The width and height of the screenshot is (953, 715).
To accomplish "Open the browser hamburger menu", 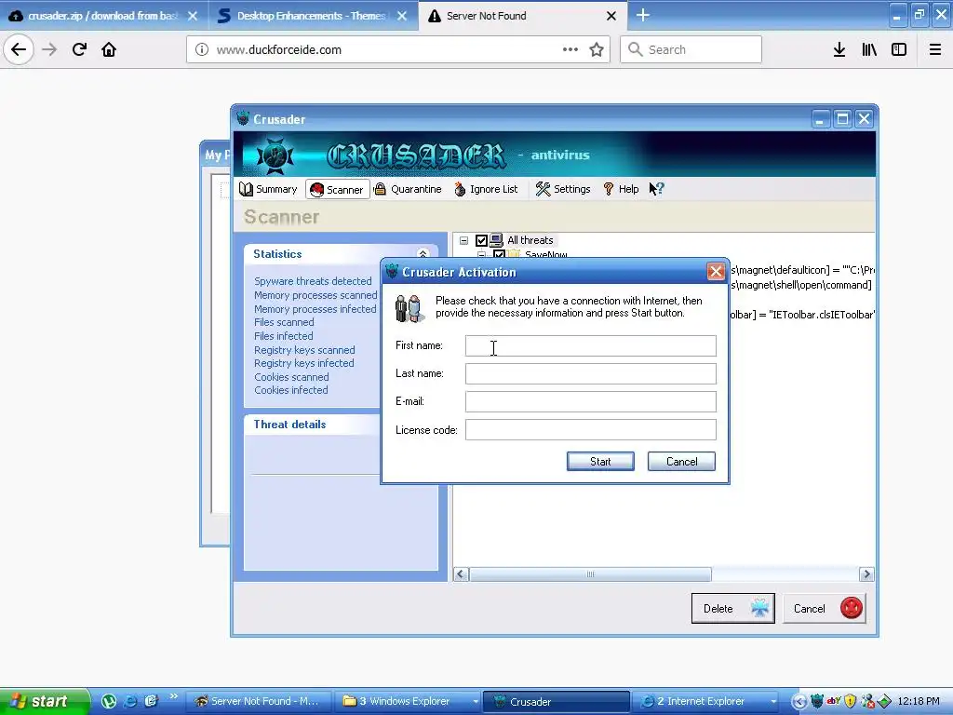I will (x=935, y=49).
